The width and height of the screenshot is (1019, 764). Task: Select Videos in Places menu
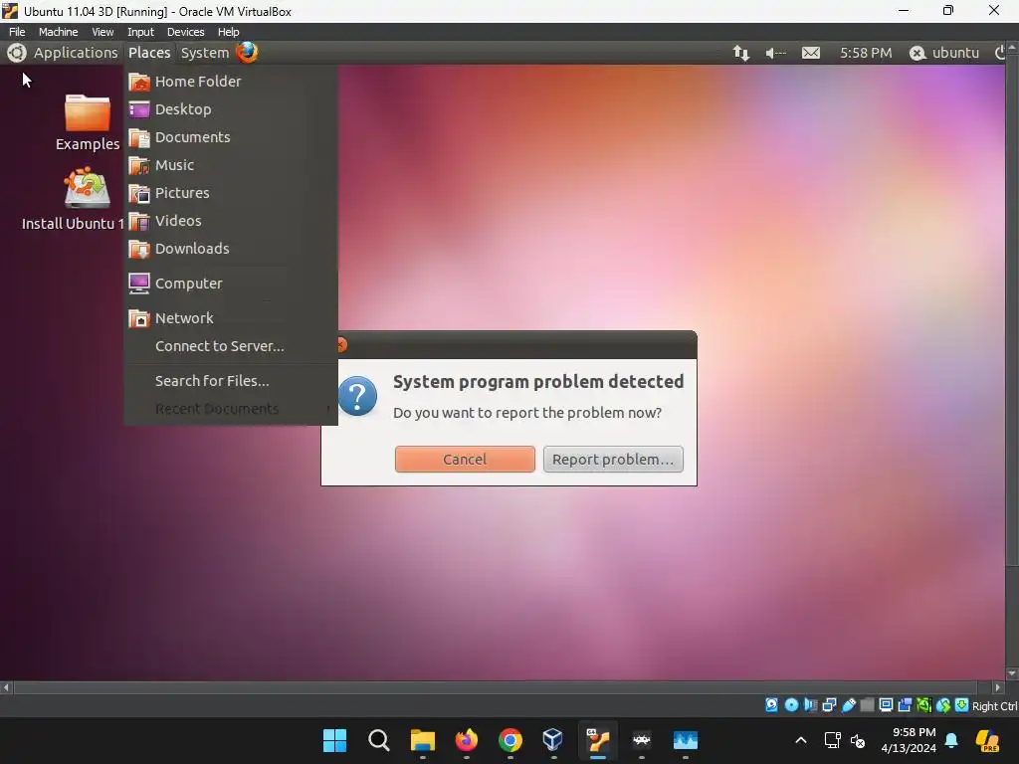point(231,221)
